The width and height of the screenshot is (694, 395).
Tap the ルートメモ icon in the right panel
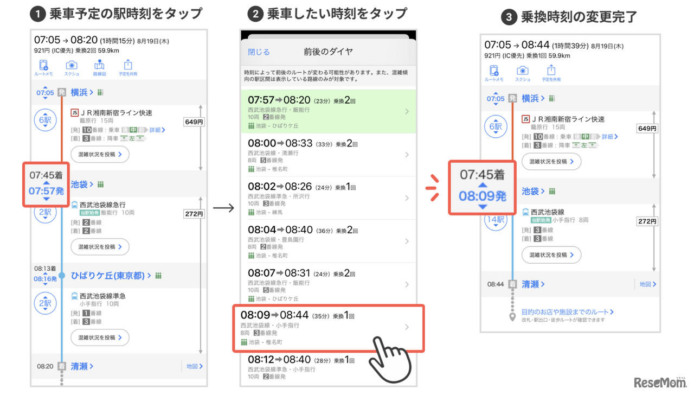click(x=494, y=69)
